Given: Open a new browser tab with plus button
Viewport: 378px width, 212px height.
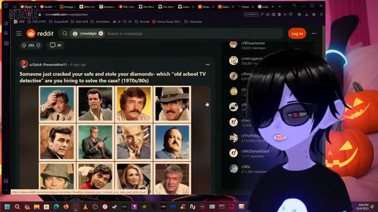Looking at the screenshot, I should 280,7.
